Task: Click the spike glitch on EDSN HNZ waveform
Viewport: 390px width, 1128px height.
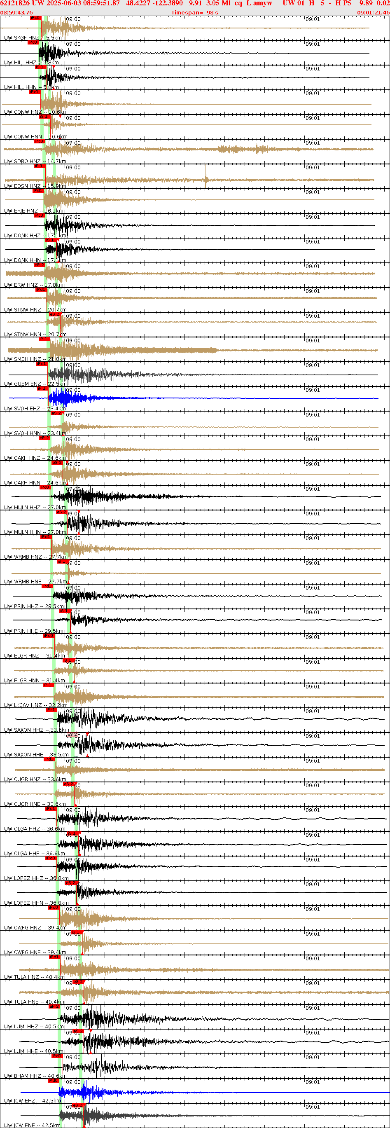Action: point(206,175)
